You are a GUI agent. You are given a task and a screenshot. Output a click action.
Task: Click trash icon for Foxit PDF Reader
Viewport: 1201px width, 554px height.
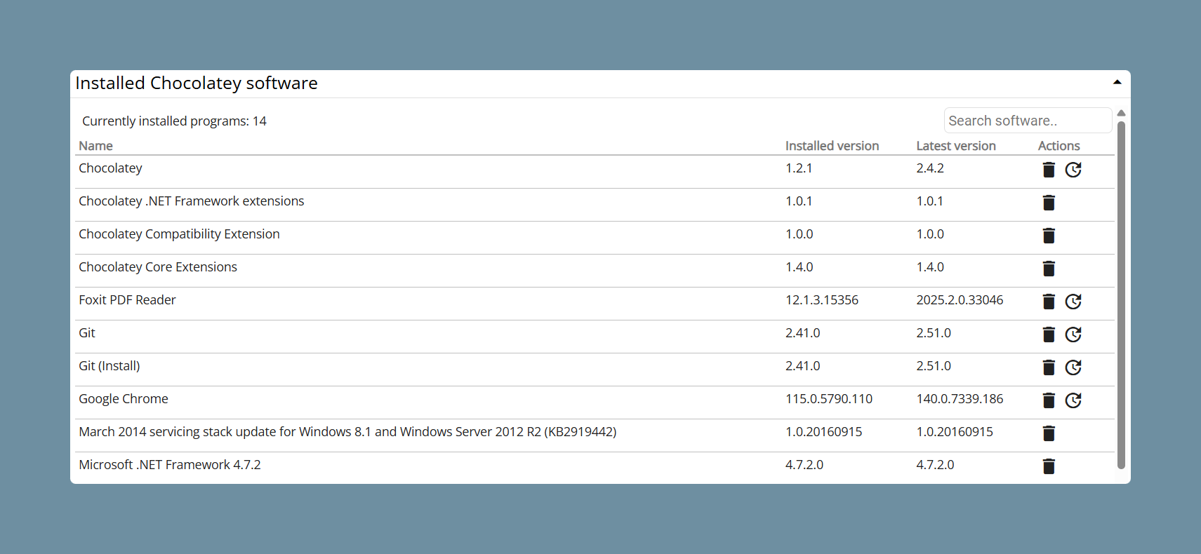click(x=1049, y=302)
